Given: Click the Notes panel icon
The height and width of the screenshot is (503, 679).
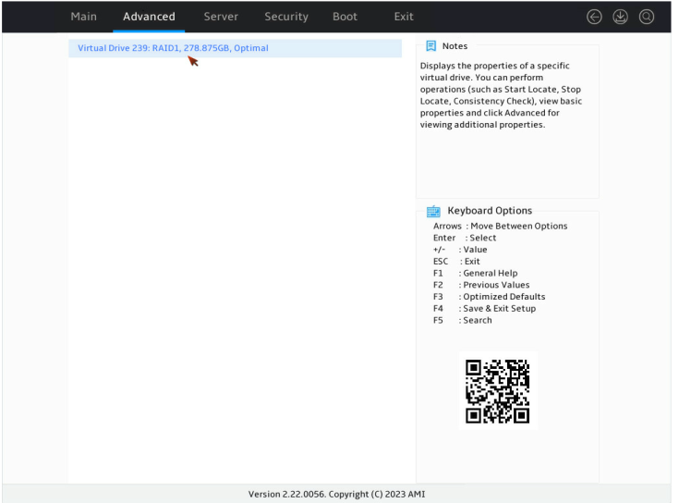Looking at the screenshot, I should pos(430,46).
